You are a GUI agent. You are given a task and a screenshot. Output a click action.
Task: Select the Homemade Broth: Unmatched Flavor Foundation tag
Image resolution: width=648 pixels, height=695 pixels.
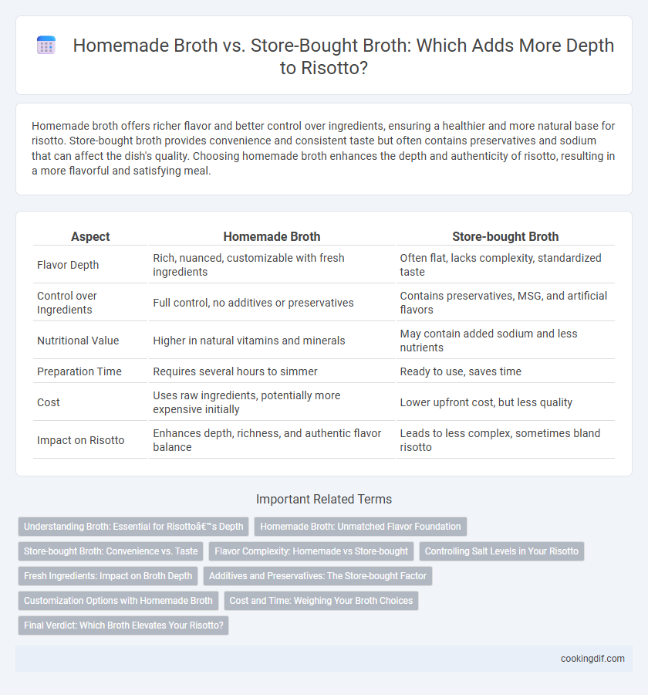click(360, 527)
